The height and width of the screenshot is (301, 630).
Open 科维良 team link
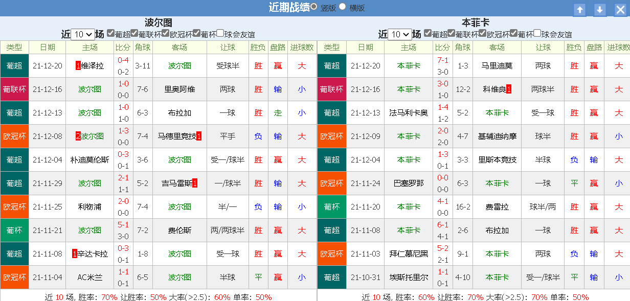[x=494, y=89]
